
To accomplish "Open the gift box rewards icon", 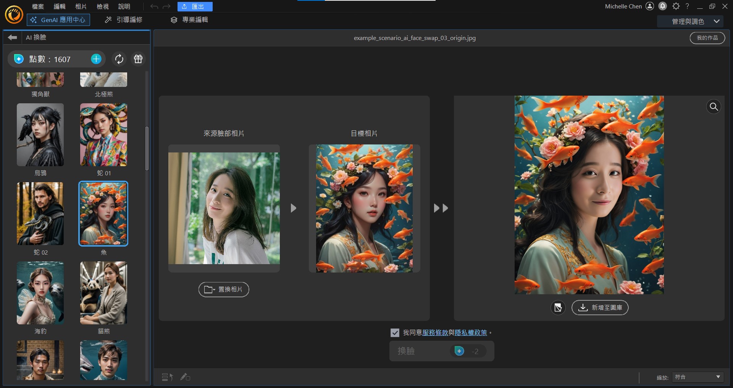I will 138,59.
